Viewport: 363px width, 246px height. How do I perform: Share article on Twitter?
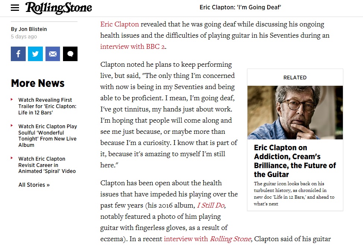coord(35,54)
